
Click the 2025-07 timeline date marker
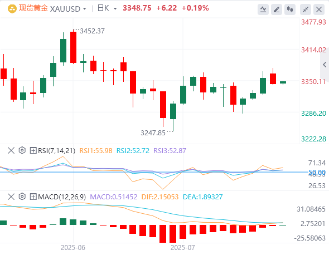(x=182, y=248)
